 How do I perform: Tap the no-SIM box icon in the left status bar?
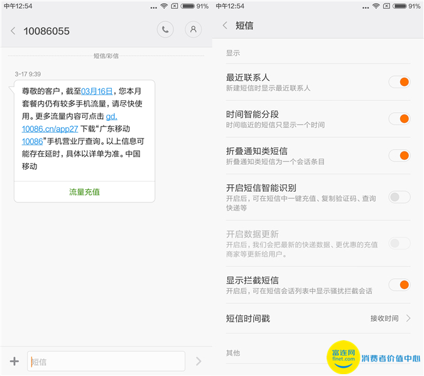pos(175,6)
